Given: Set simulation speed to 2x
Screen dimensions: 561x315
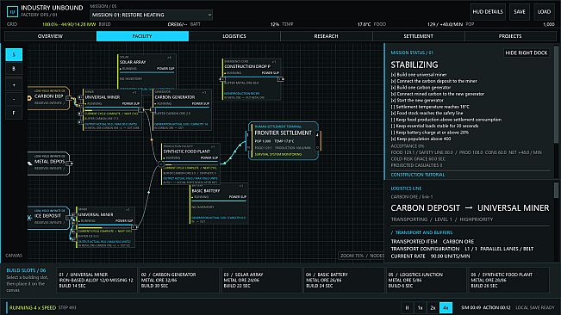Looking at the screenshot, I should pyautogui.click(x=433, y=307).
